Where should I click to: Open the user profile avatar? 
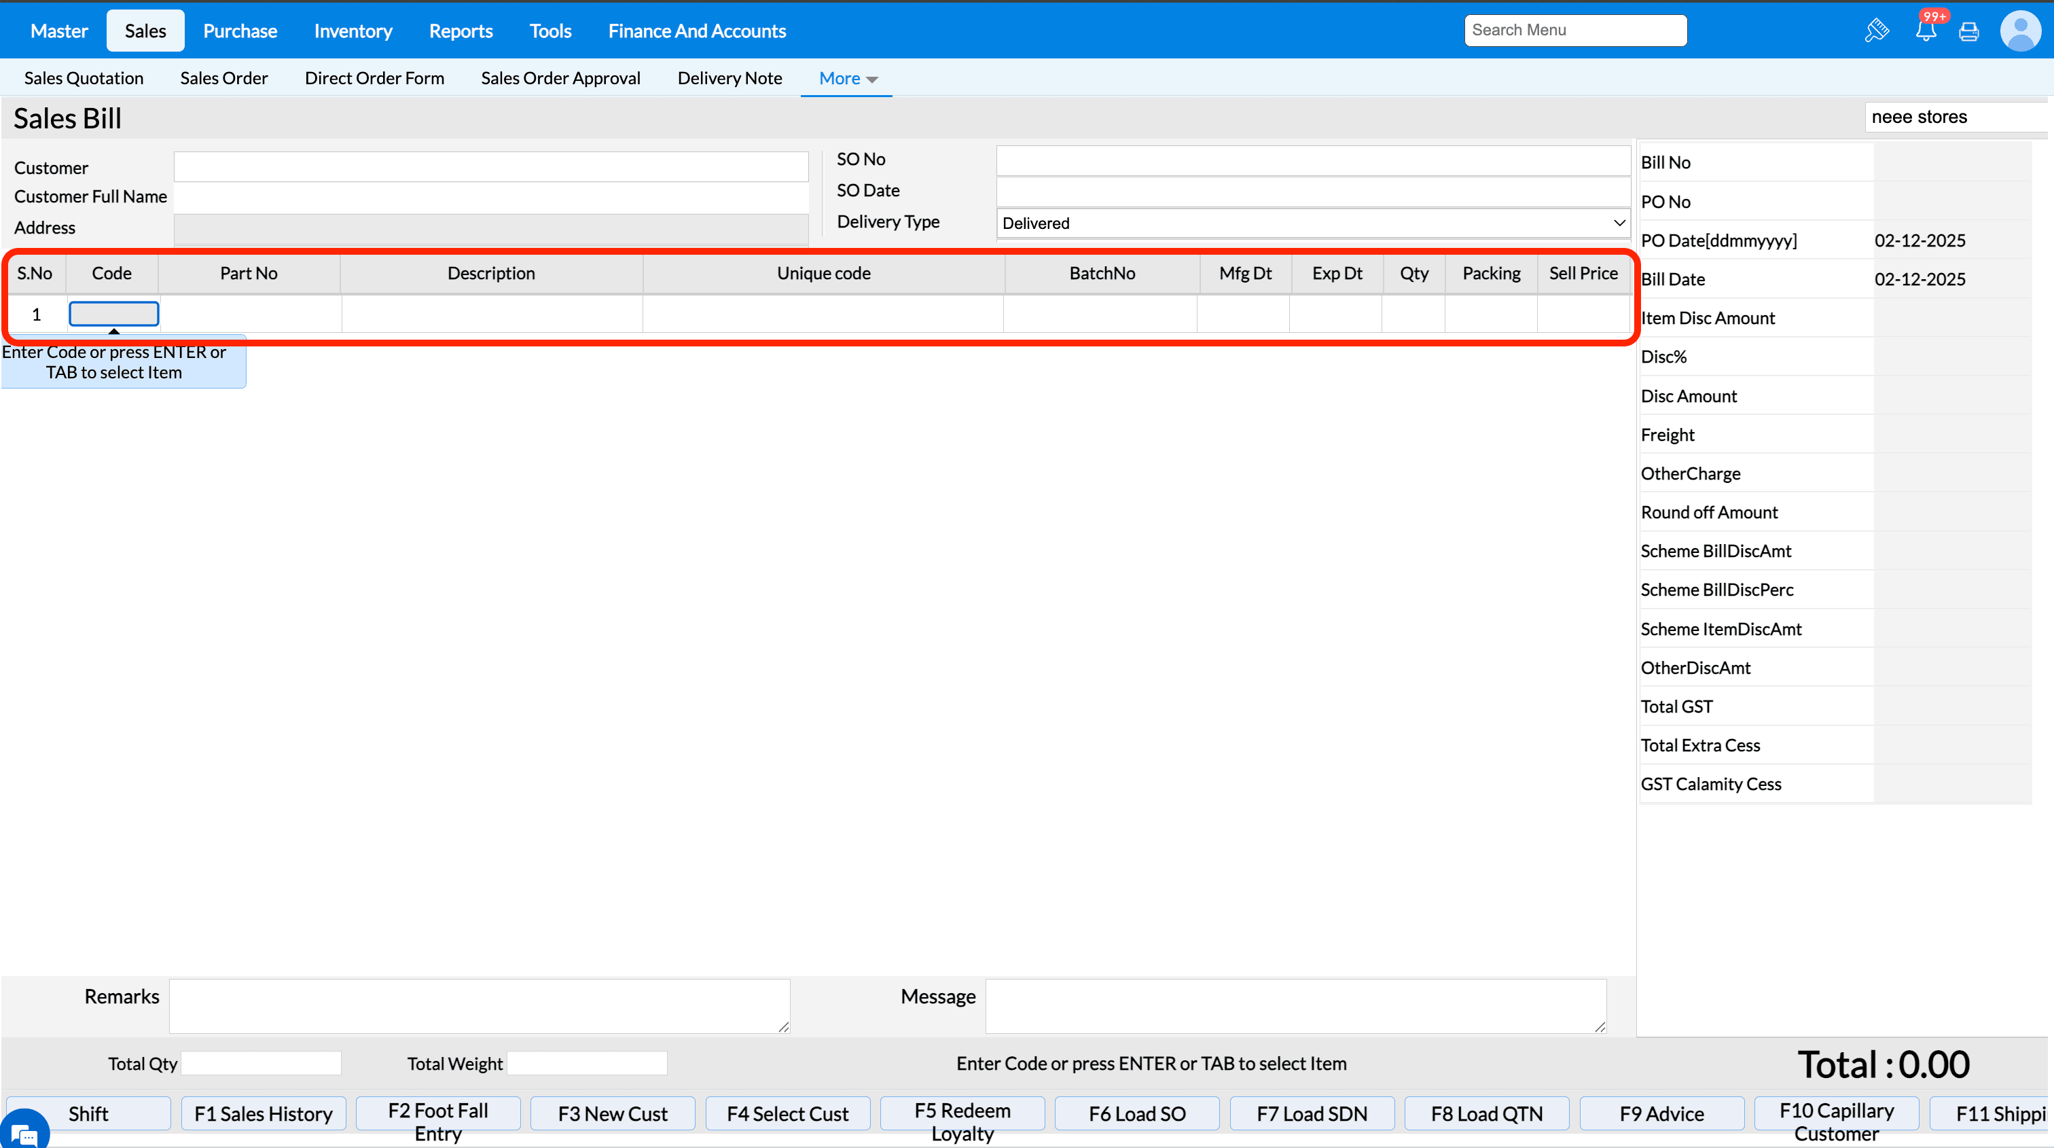[x=2020, y=31]
